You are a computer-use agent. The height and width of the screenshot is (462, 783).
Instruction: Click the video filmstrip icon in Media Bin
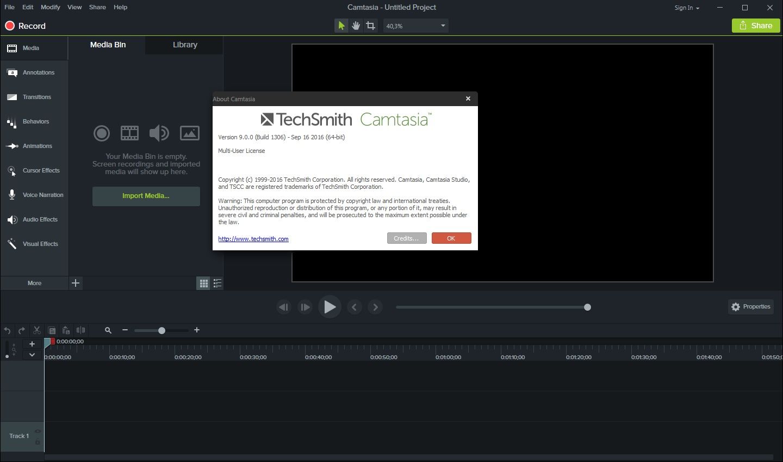pos(129,133)
